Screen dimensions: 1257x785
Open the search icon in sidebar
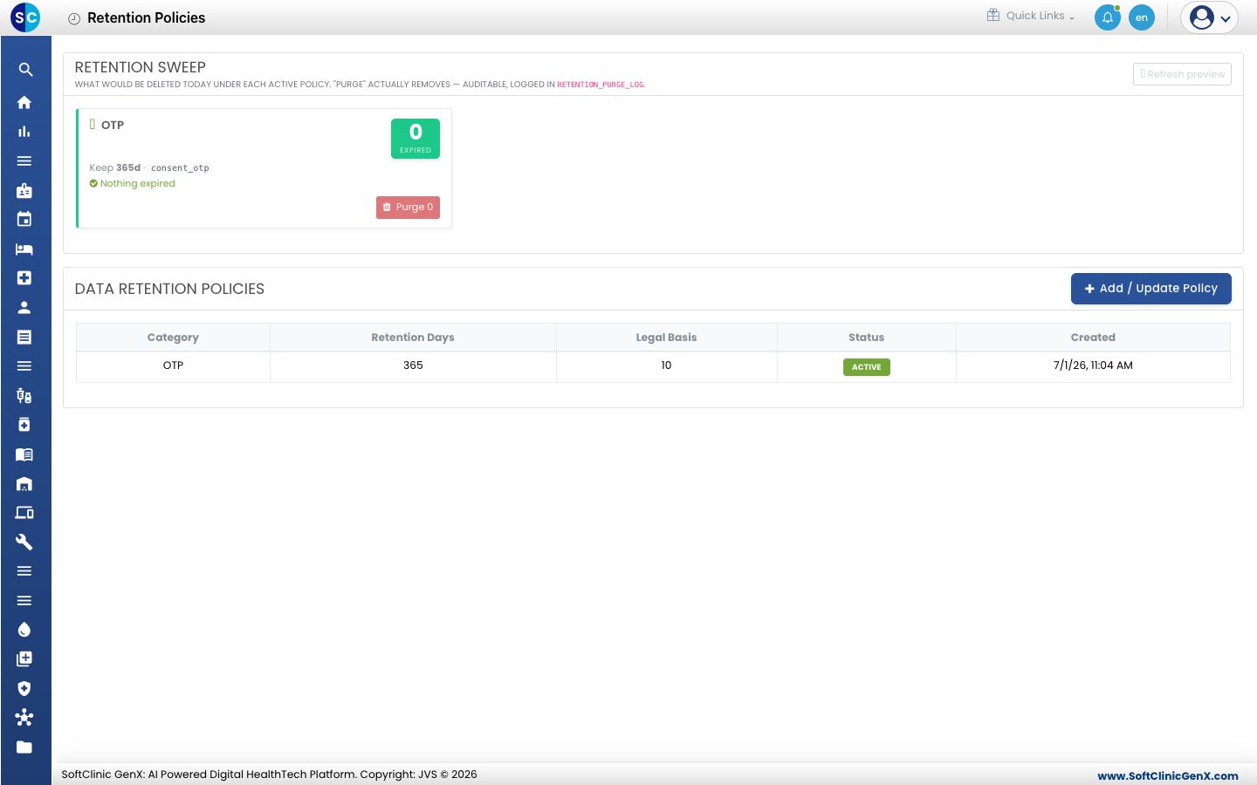[x=25, y=70]
